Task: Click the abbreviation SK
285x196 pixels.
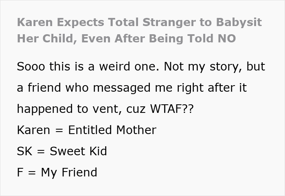Action: click(x=25, y=151)
